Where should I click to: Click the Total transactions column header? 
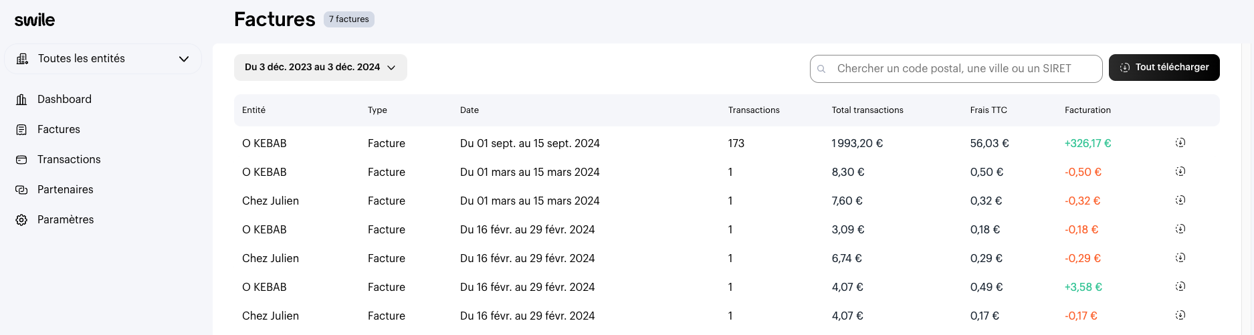click(x=867, y=110)
